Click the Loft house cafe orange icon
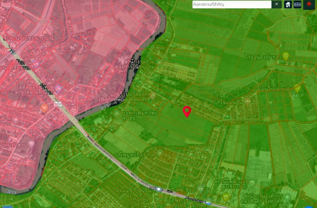317x208 pixels. coord(44,108)
